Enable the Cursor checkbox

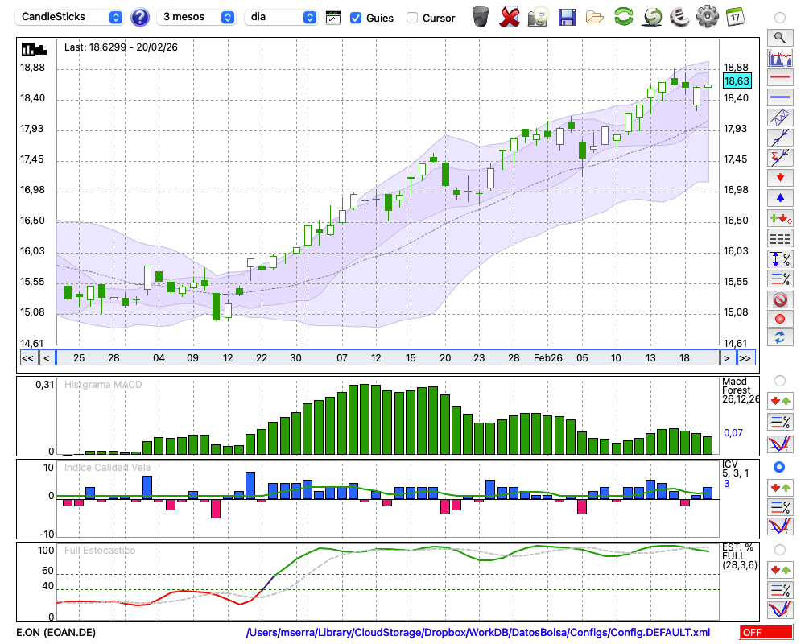point(411,18)
